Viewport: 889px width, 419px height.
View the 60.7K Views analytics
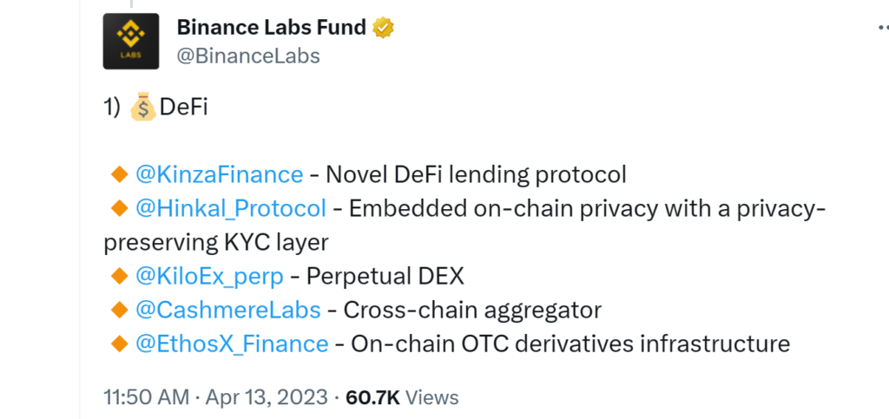(x=402, y=397)
